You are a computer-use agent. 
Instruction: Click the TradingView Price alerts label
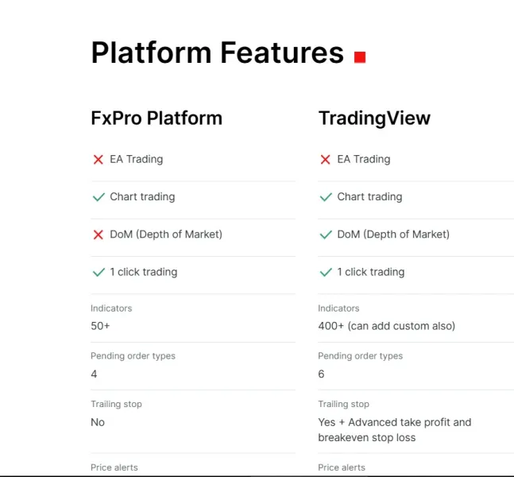(342, 467)
